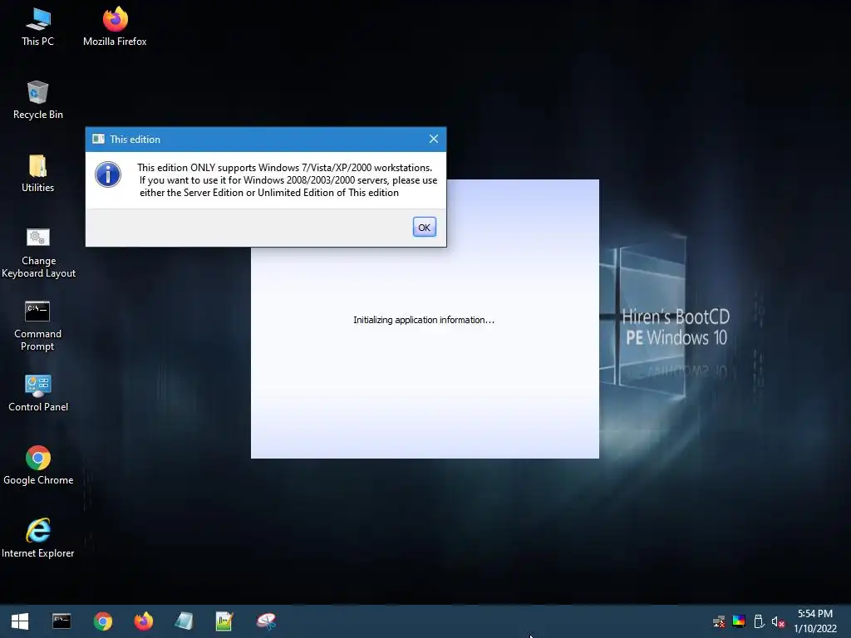
Task: Launch Firefox from the taskbar
Action: [143, 621]
